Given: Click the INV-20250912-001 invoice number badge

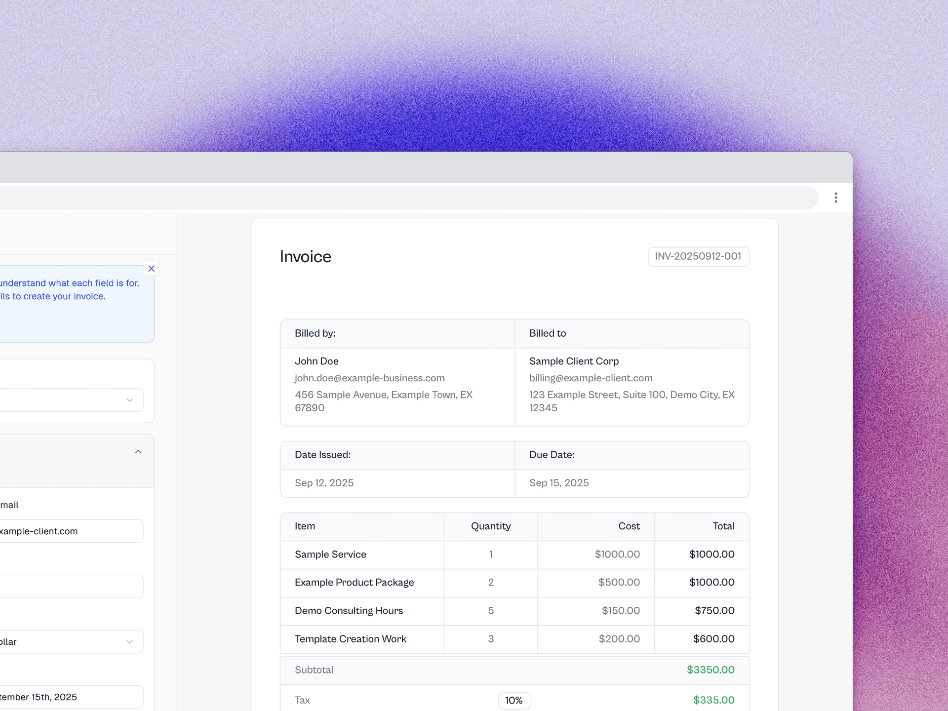Looking at the screenshot, I should (x=698, y=256).
